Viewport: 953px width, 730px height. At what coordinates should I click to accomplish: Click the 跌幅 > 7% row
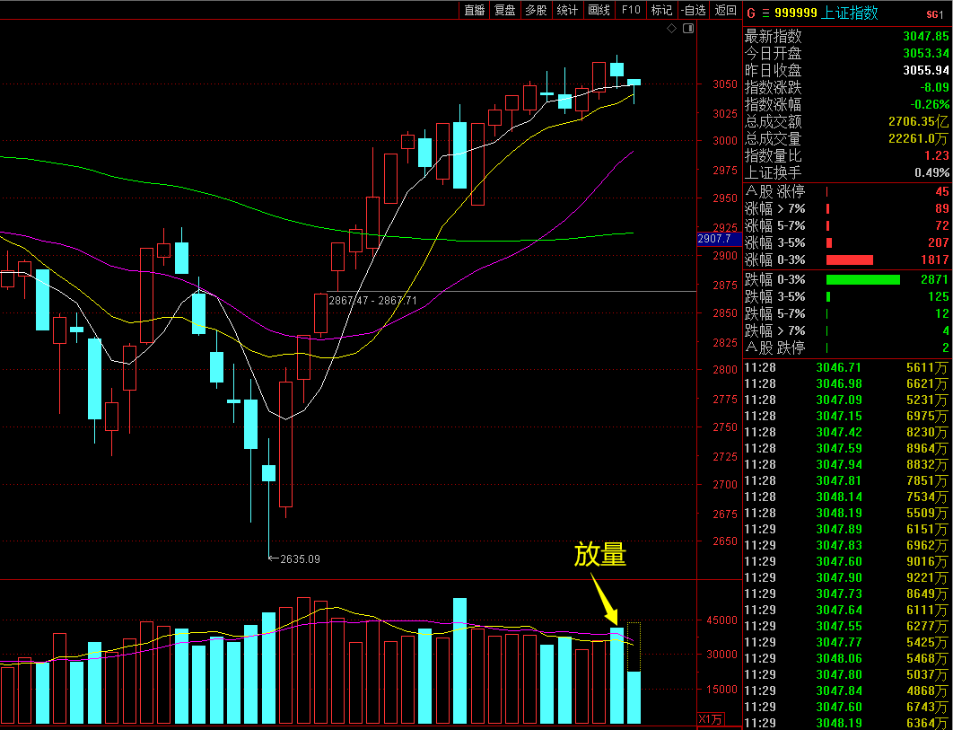click(x=846, y=331)
